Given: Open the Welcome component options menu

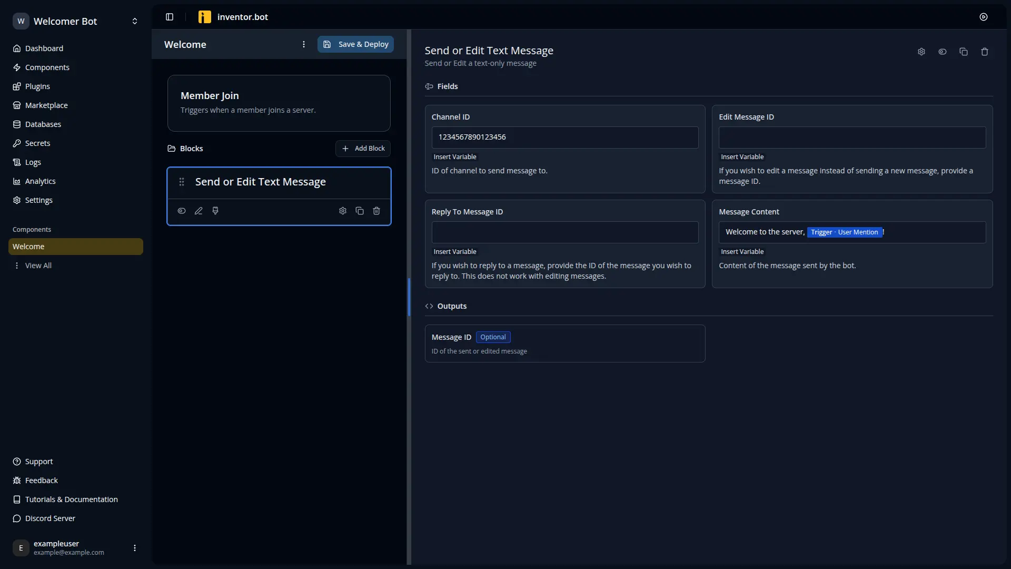Looking at the screenshot, I should [304, 44].
